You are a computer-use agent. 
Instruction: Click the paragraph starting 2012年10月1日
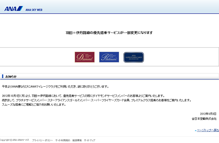pos(83,96)
